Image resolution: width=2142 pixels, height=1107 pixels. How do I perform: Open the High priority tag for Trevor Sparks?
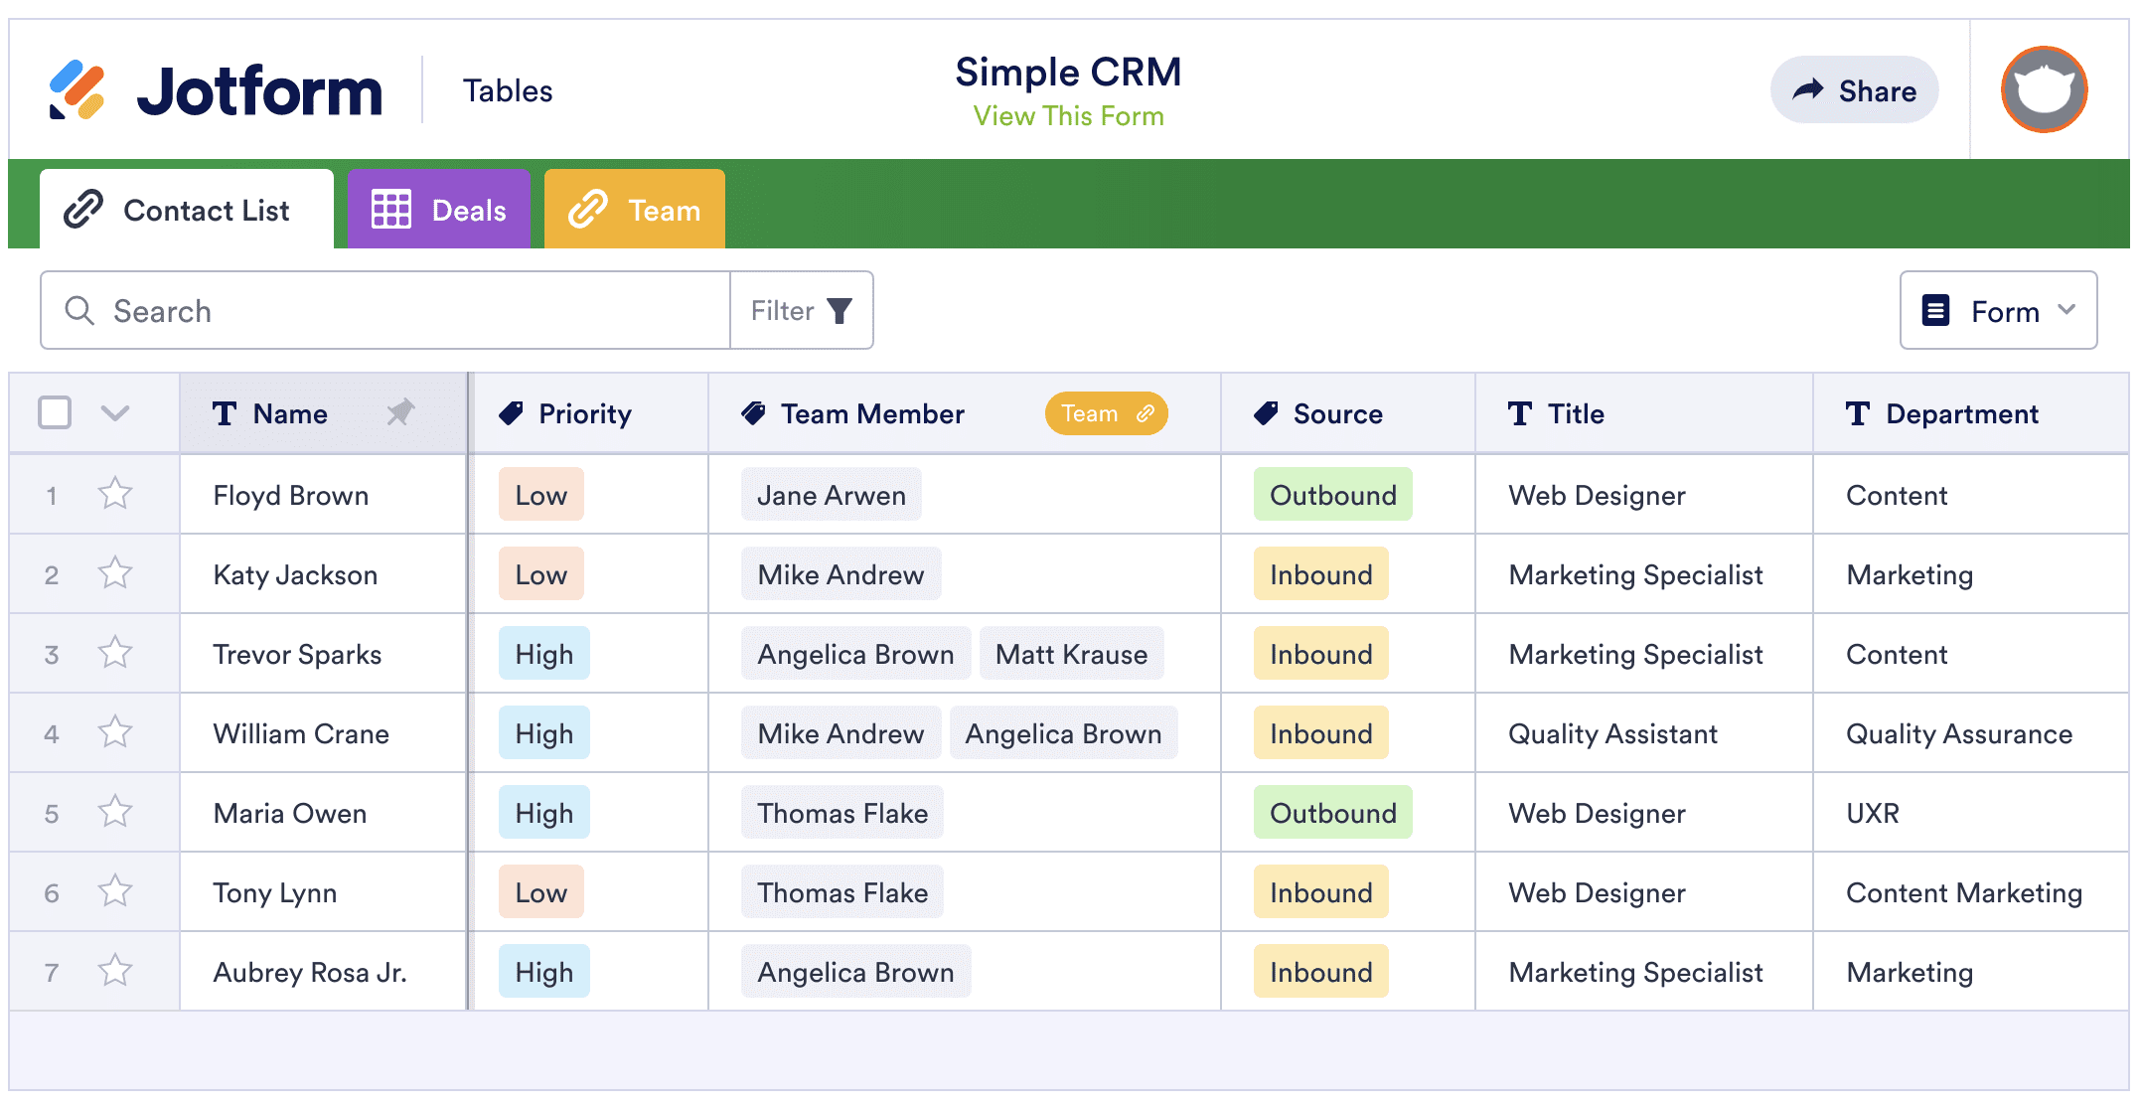(543, 654)
